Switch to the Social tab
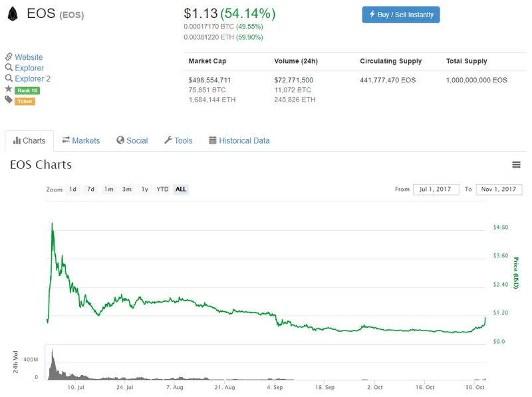The height and width of the screenshot is (397, 532). (132, 140)
